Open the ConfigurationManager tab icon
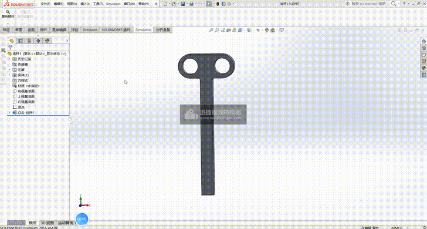427x229 pixels. [x=29, y=41]
